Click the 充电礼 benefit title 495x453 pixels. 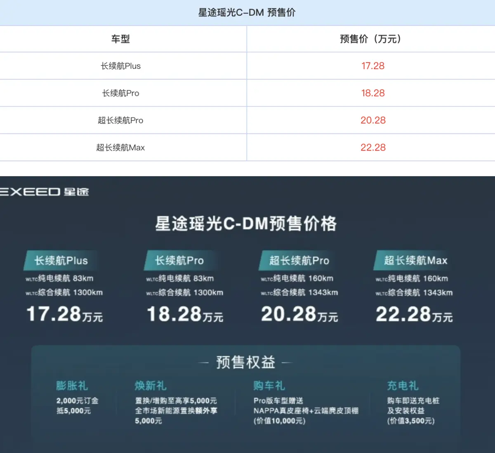coord(403,386)
